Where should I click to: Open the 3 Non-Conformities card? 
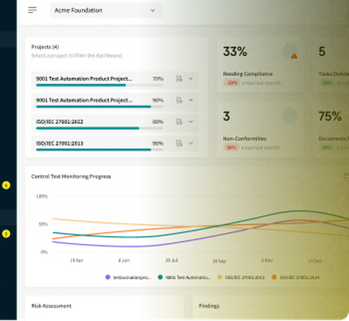(x=260, y=130)
